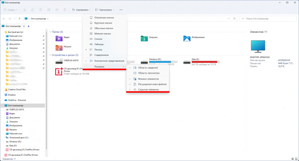This screenshot has width=299, height=161.
Task: Toggle Область просмотра pane
Action: [x=148, y=73]
